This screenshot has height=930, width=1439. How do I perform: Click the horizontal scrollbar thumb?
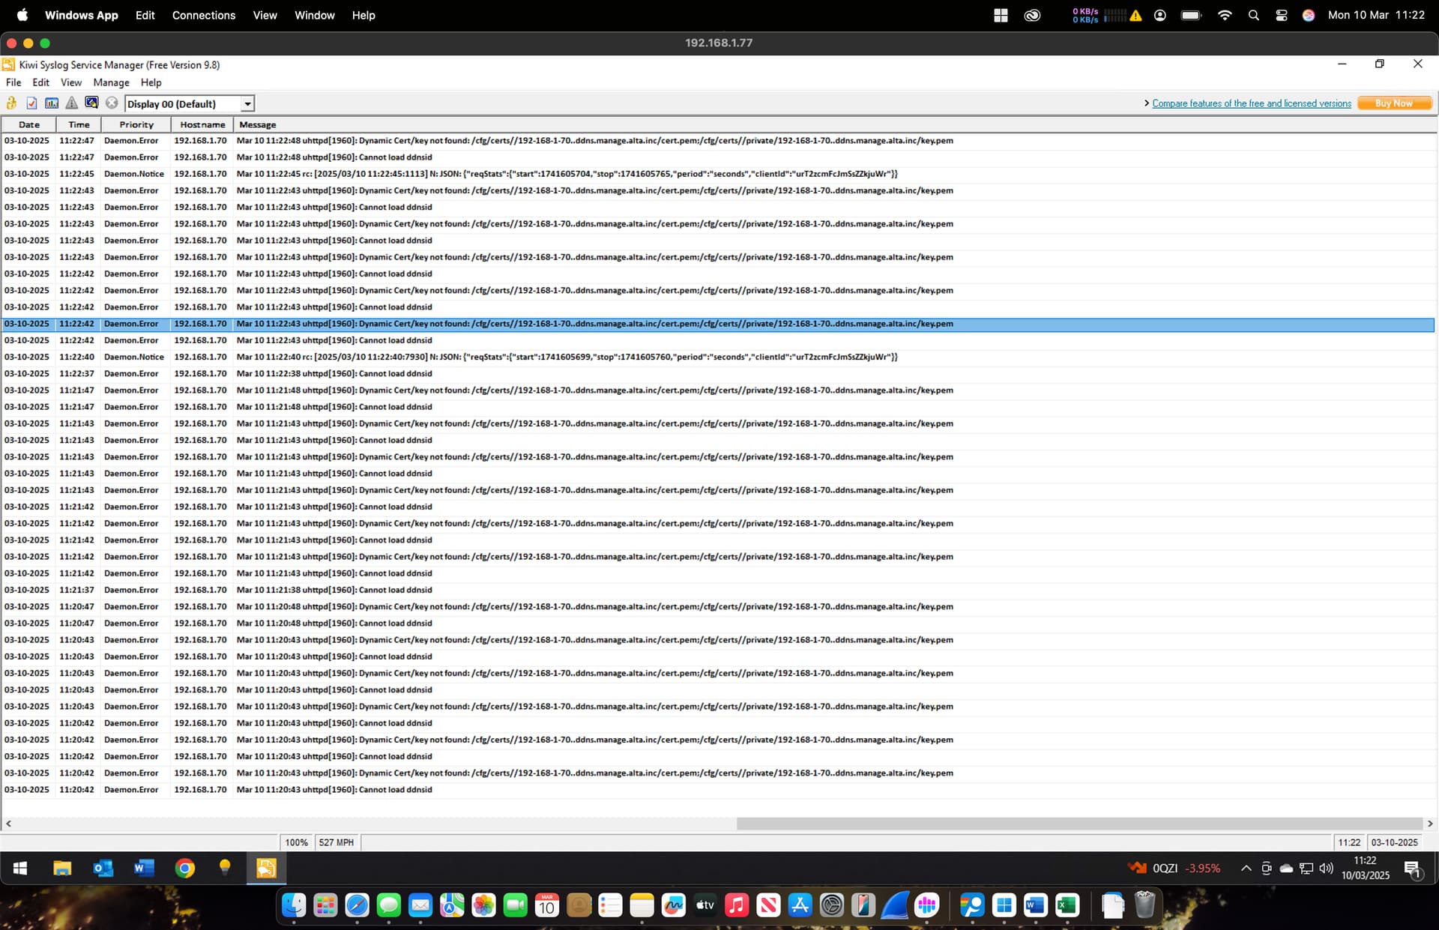click(1079, 824)
